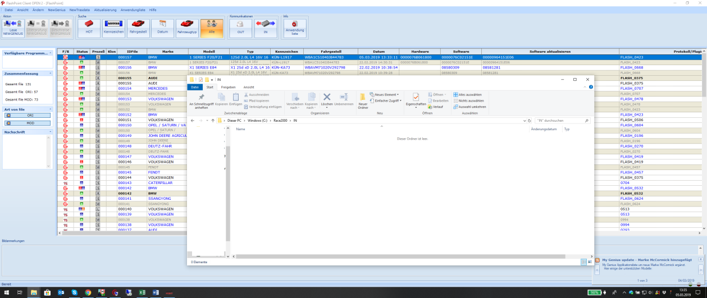Click the Lese NEWGENIUS action icon
707x298 pixels.
13,28
